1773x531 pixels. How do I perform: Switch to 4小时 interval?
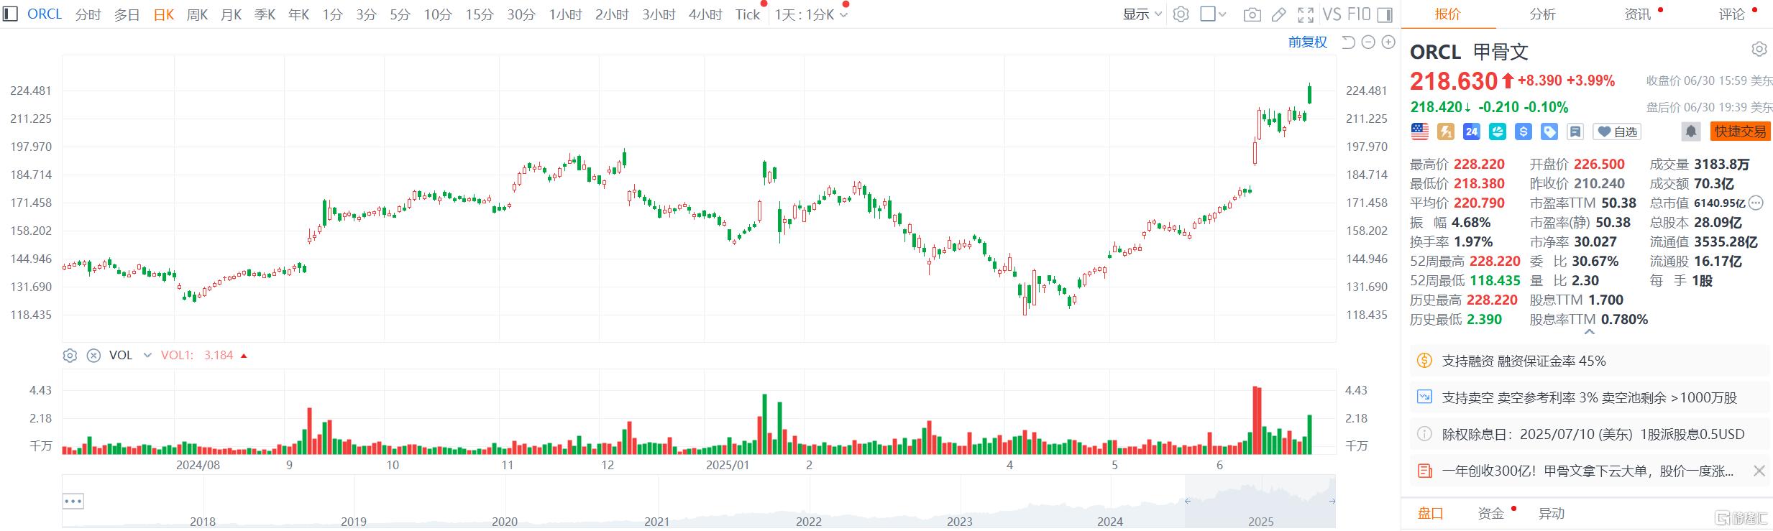click(x=705, y=14)
